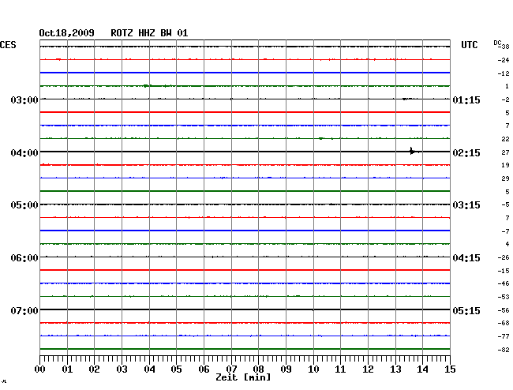513x390 pixels.
Task: Pick the 09 minute axis tick label
Action: tap(286, 369)
